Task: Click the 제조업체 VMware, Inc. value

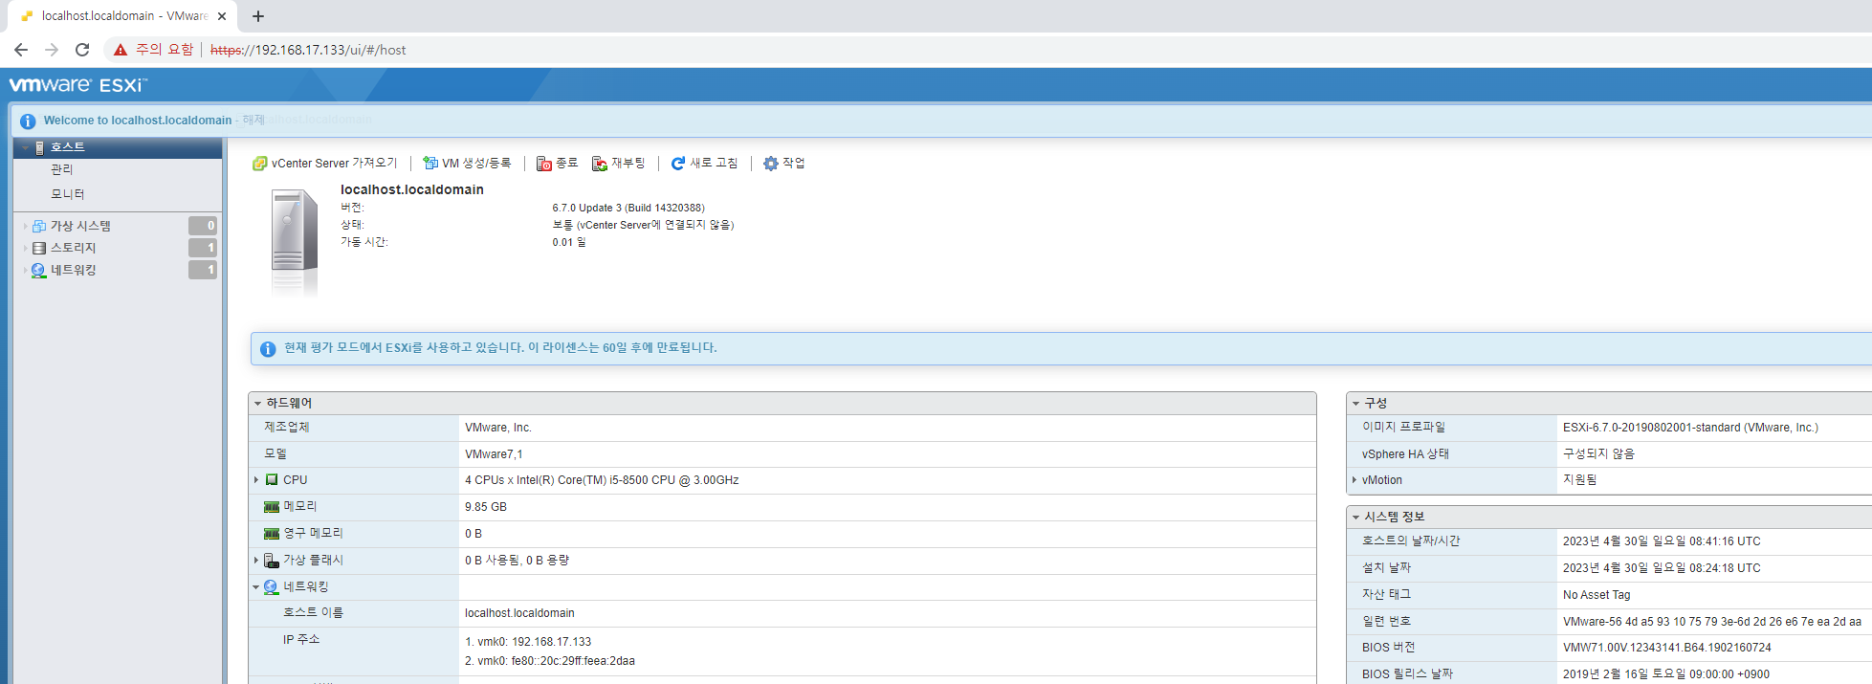Action: (x=498, y=428)
